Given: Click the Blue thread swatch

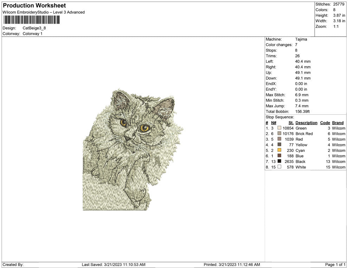Looking at the screenshot, I should point(279,156).
